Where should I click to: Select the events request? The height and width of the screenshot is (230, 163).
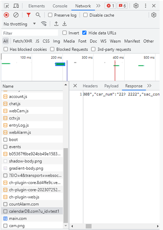click(x=32, y=147)
